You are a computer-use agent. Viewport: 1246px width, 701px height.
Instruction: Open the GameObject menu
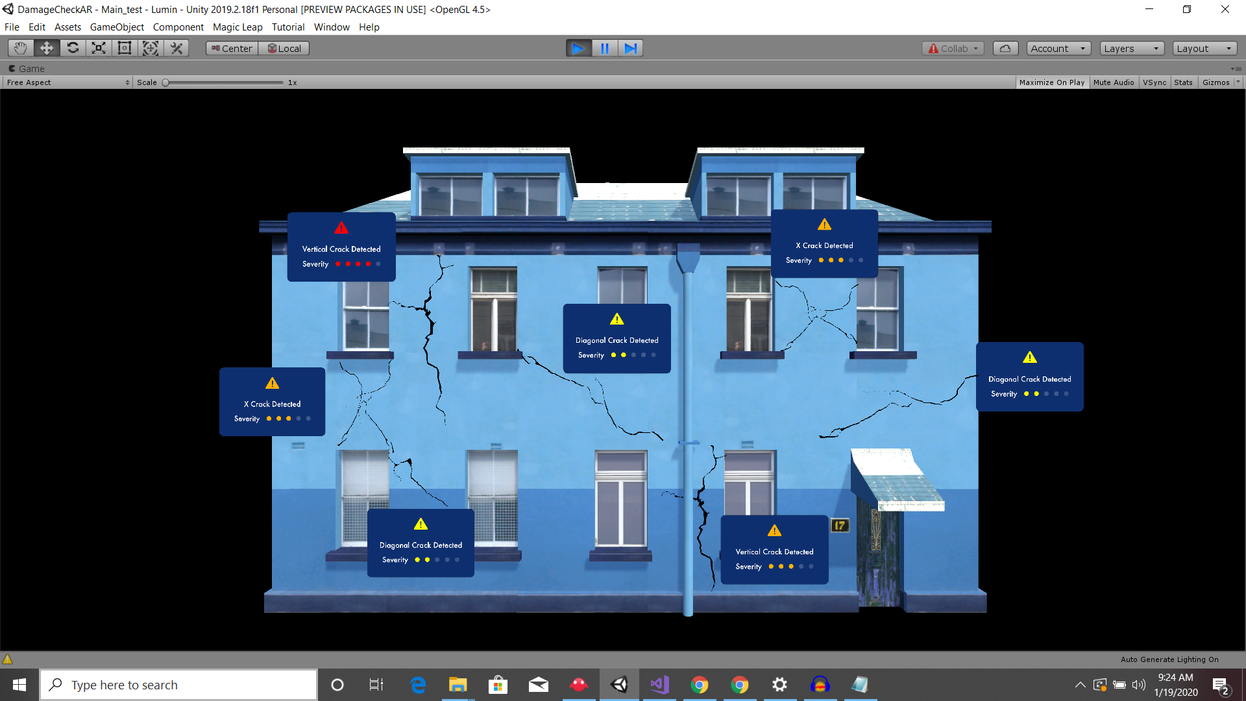[117, 27]
